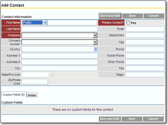Click the Contact Information heading

tap(17, 17)
